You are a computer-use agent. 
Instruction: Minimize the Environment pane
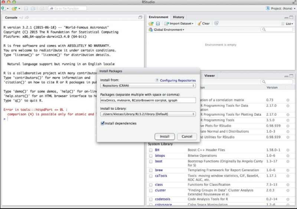286,17
